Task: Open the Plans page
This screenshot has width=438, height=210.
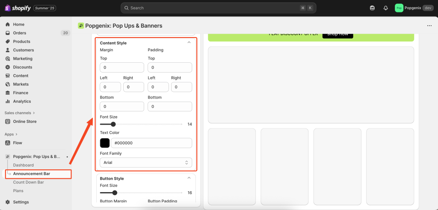Action: click(x=18, y=191)
